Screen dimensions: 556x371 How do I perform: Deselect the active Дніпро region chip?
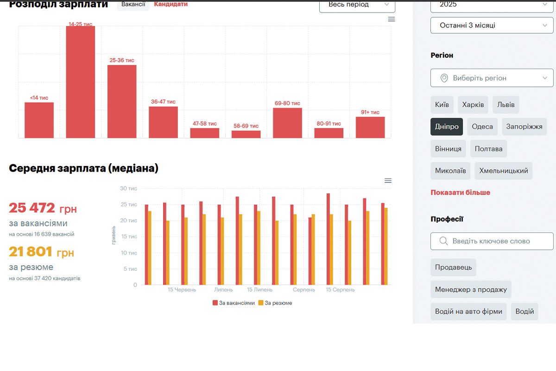pyautogui.click(x=447, y=127)
